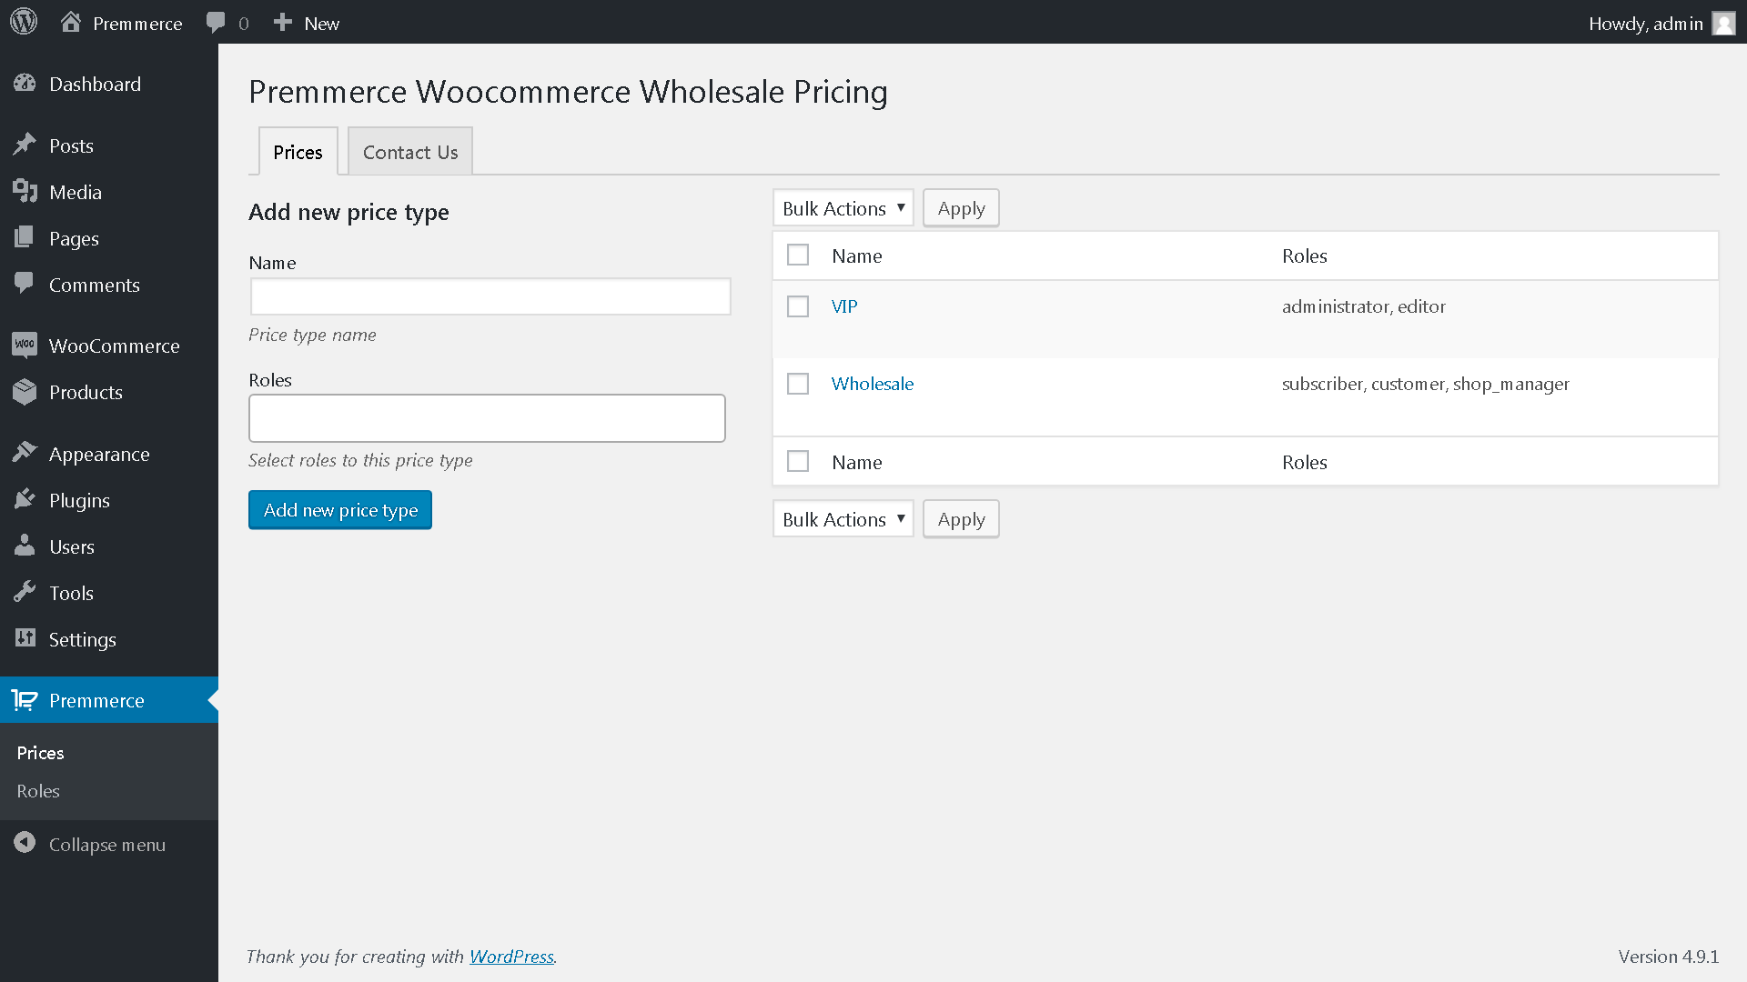Click the Comments speech bubble sidebar icon

click(25, 284)
